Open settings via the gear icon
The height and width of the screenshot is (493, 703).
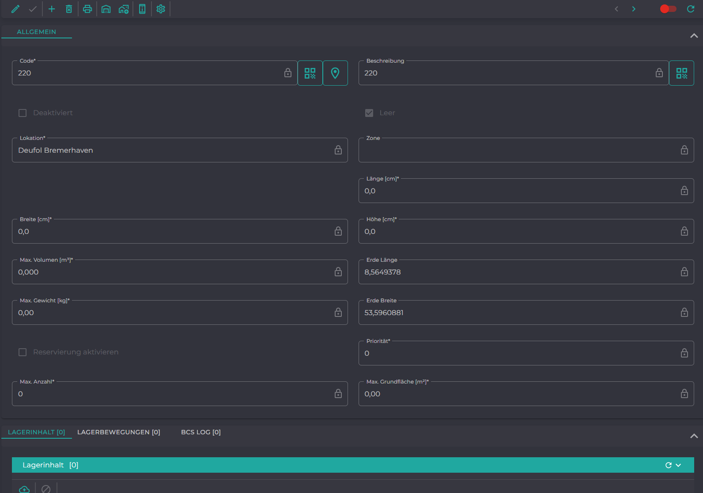(x=161, y=9)
